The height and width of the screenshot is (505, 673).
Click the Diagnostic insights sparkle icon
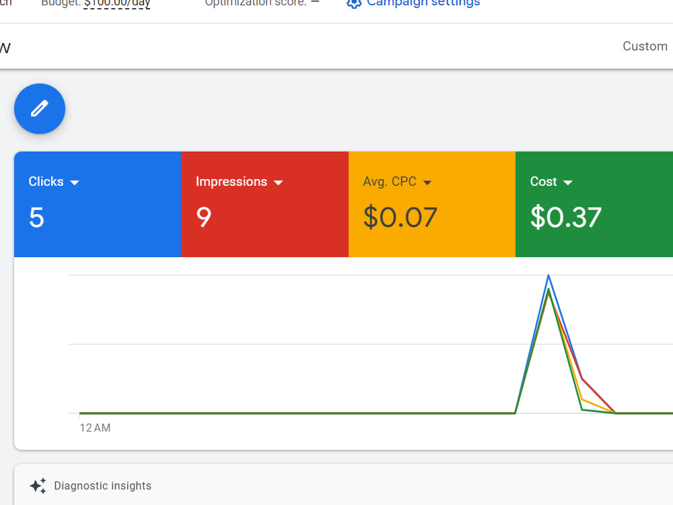pyautogui.click(x=38, y=485)
